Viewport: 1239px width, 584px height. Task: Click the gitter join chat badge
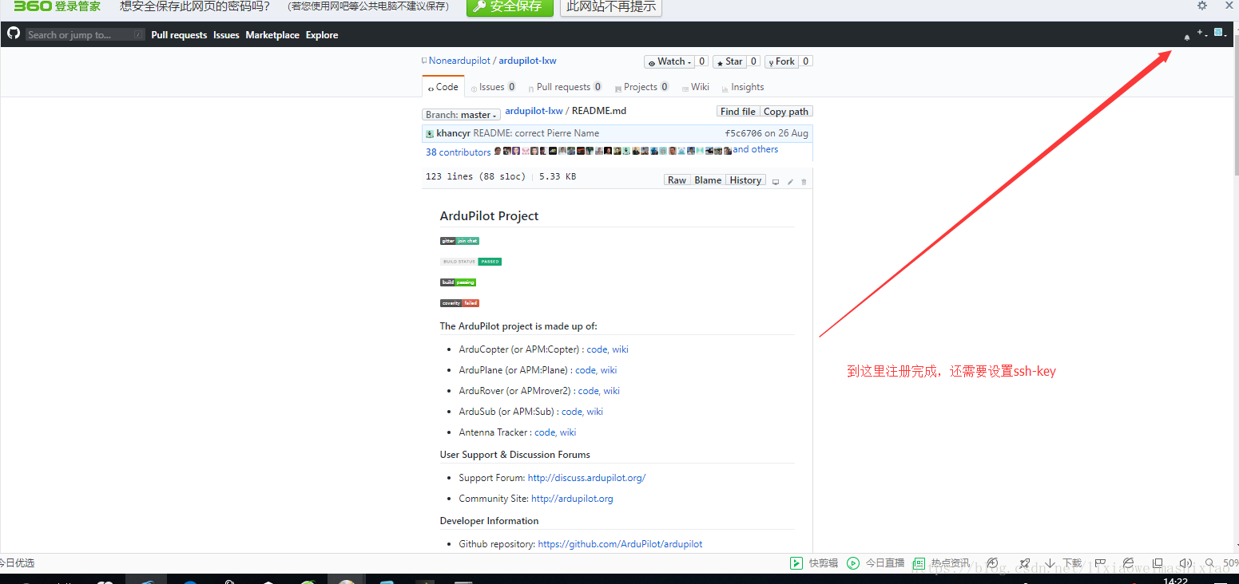tap(459, 241)
